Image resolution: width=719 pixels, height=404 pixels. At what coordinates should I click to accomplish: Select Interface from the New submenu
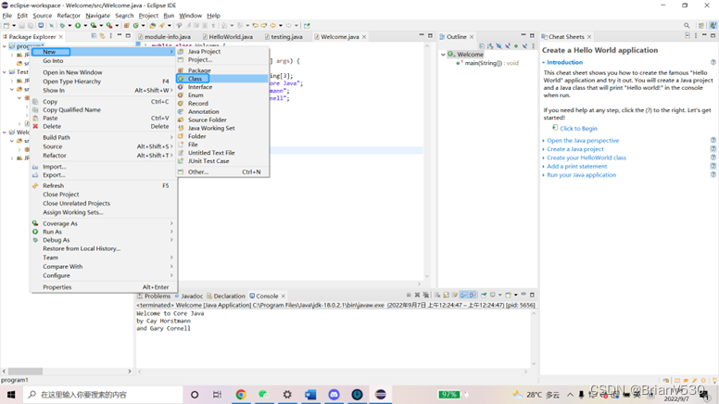click(222, 87)
